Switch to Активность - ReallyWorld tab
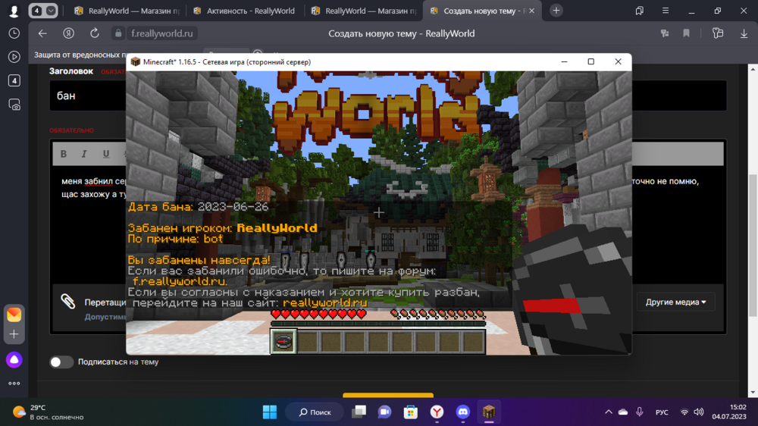Screen dimensions: 758x426 [244, 11]
